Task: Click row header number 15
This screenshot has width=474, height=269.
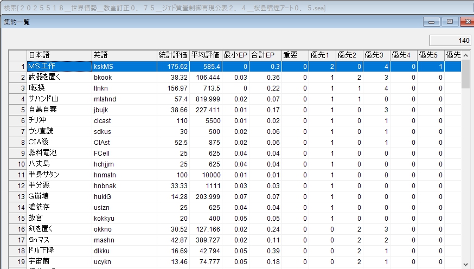Action: click(18, 218)
